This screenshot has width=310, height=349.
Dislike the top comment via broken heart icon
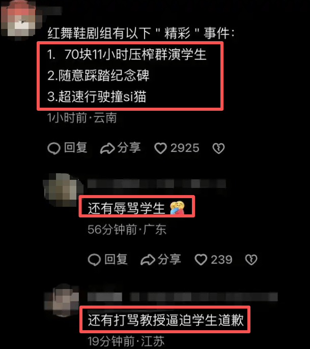(x=218, y=148)
